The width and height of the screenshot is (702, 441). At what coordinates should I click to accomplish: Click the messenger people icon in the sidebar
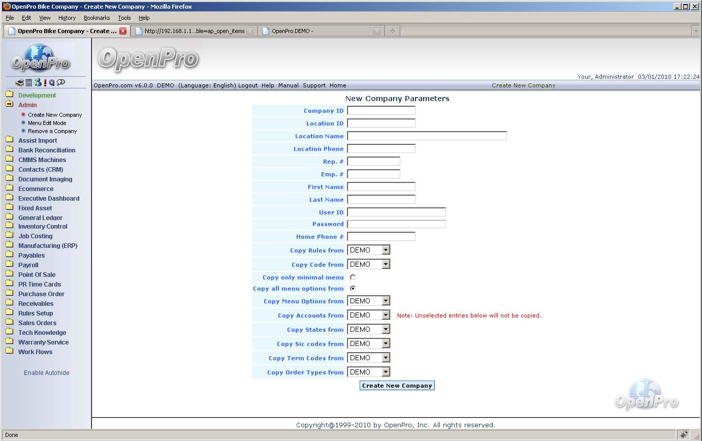pyautogui.click(x=38, y=83)
